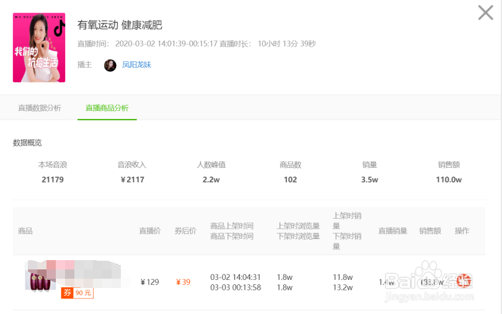The image size is (502, 314).
Task: Click the sales-at-listing value 11.8w
Action: [x=343, y=277]
